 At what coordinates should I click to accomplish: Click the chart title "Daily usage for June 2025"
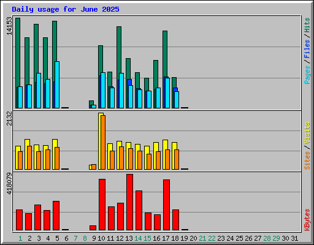[x=66, y=9]
